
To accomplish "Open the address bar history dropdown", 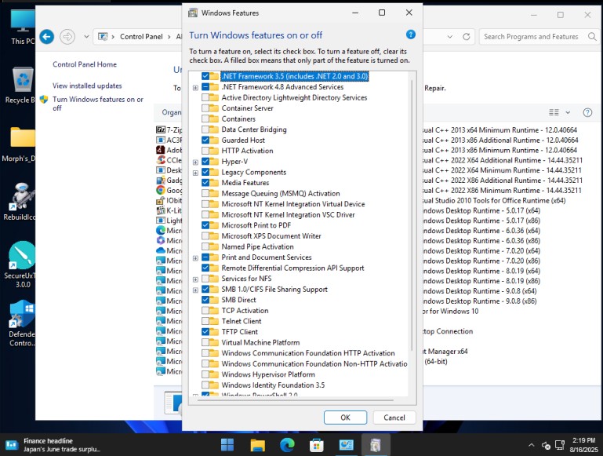I will click(x=449, y=37).
